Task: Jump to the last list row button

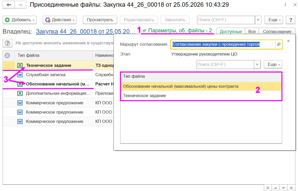Action: pos(291,188)
